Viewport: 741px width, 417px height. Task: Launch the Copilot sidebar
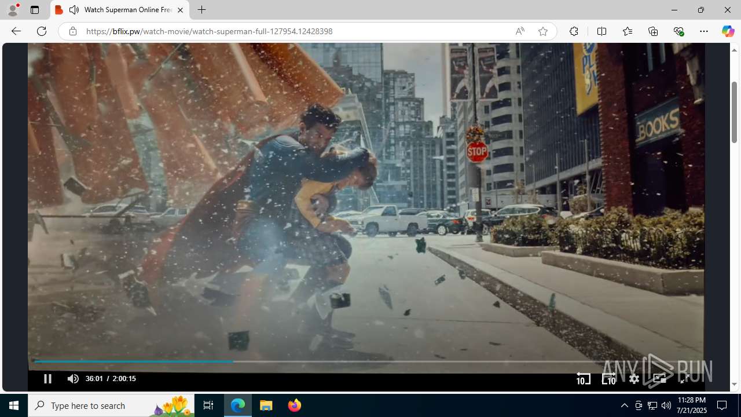(728, 31)
